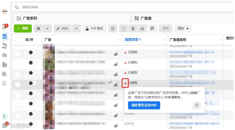Sort by the 投放状态 column header
The height and width of the screenshot is (130, 235).
(133, 40)
